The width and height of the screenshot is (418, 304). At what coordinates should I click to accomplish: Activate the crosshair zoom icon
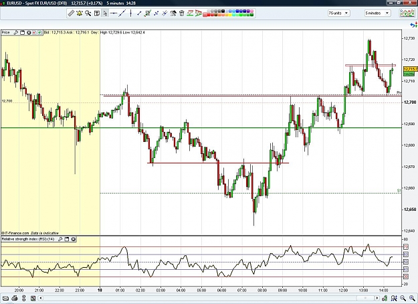394,298
